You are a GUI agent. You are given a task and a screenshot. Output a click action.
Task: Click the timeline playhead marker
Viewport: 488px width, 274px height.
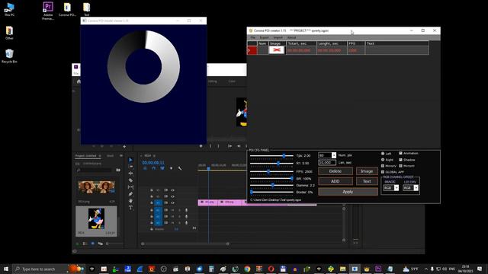point(208,169)
